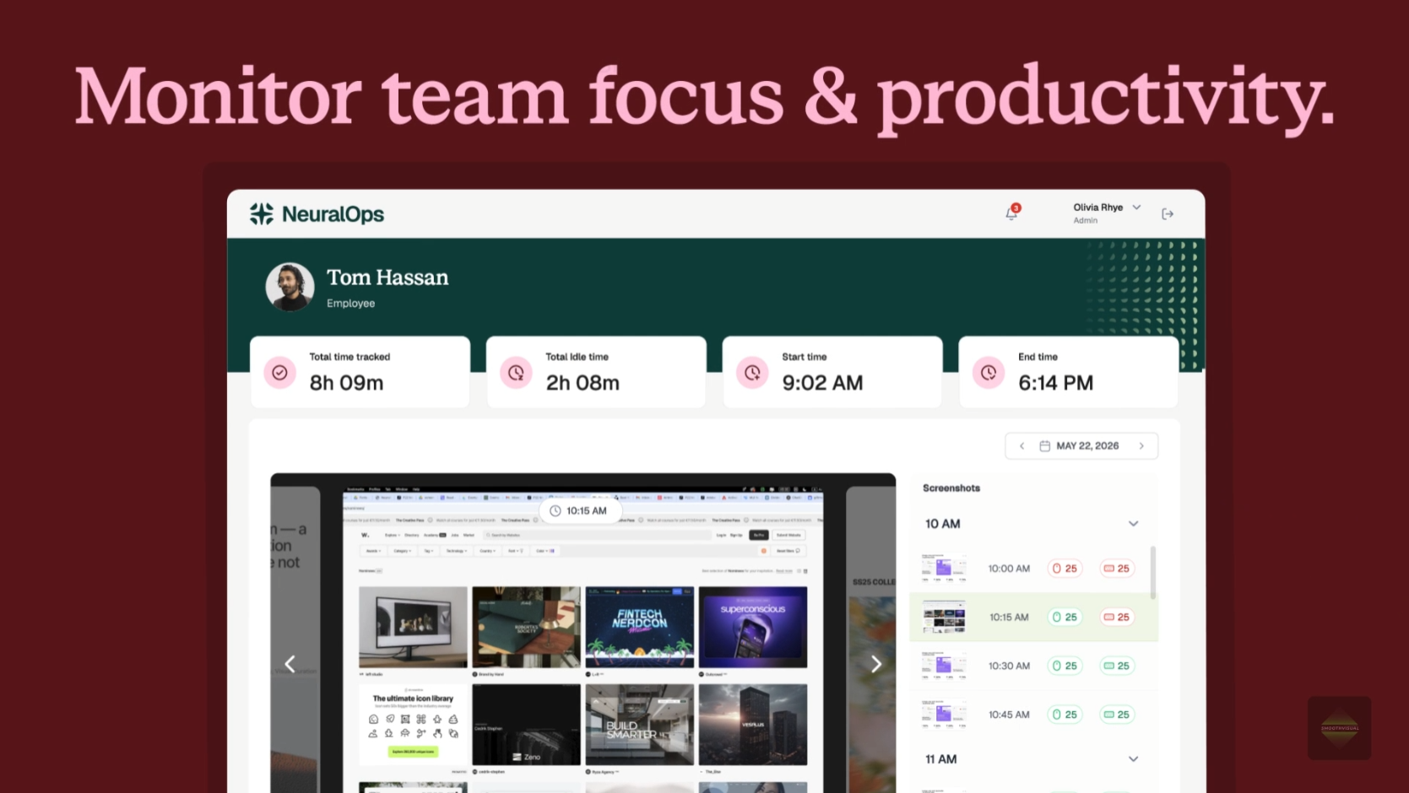The image size is (1409, 793).
Task: Open the MAY 22, 2026 date picker
Action: pyautogui.click(x=1081, y=446)
